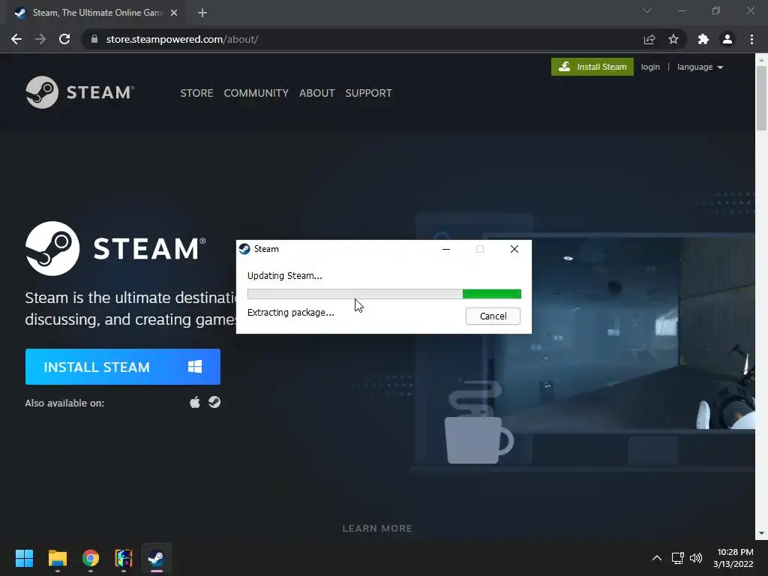768x576 pixels.
Task: Click the Updating Steam progress bar
Action: [384, 294]
